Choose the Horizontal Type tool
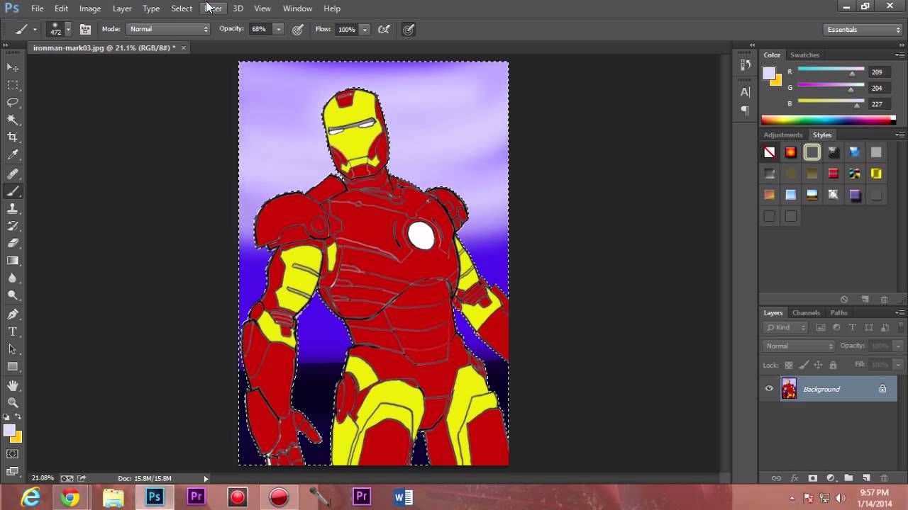The image size is (908, 510). pos(13,331)
